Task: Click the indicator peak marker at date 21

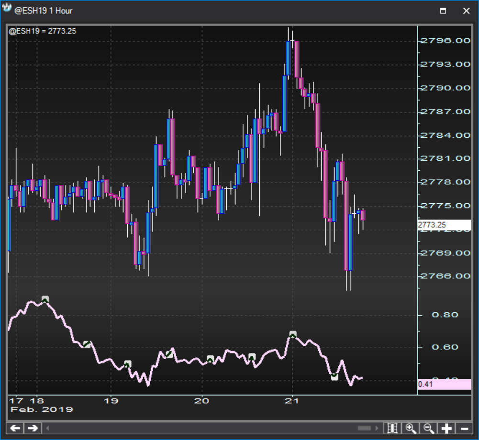Action: point(293,334)
